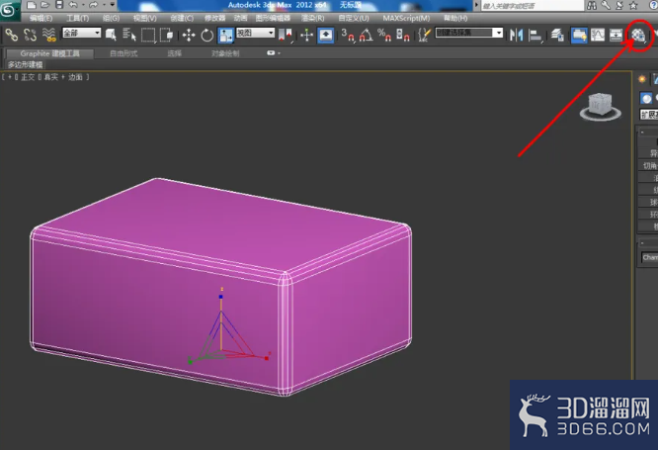
Task: Open the Select by Name list icon
Action: (x=129, y=35)
